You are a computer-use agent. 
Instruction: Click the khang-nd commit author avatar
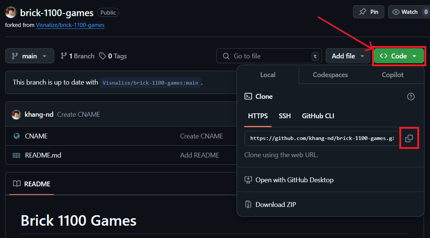point(16,115)
